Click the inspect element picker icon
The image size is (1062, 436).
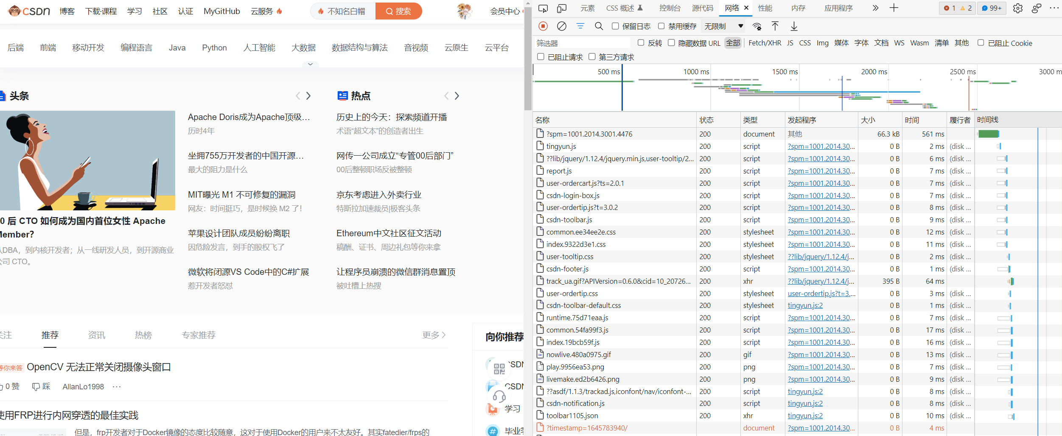543,8
